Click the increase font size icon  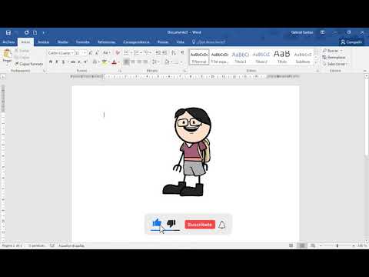pos(91,53)
